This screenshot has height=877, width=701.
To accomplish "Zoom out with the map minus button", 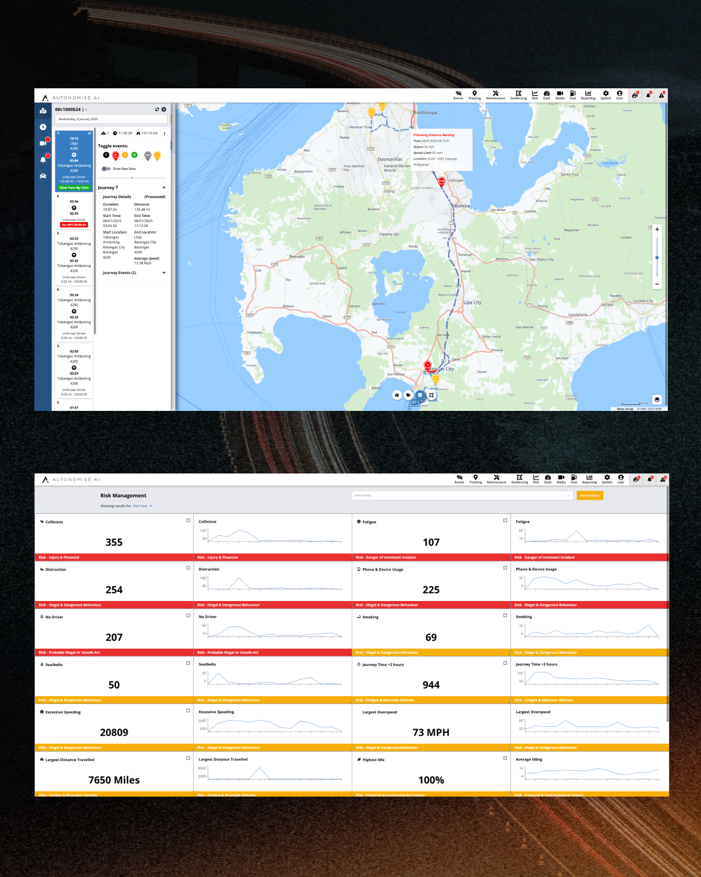I will [x=657, y=284].
